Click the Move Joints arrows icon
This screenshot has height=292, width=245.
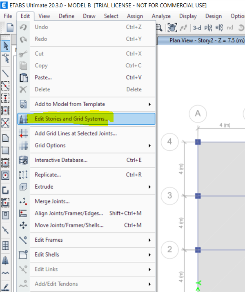click(x=23, y=225)
